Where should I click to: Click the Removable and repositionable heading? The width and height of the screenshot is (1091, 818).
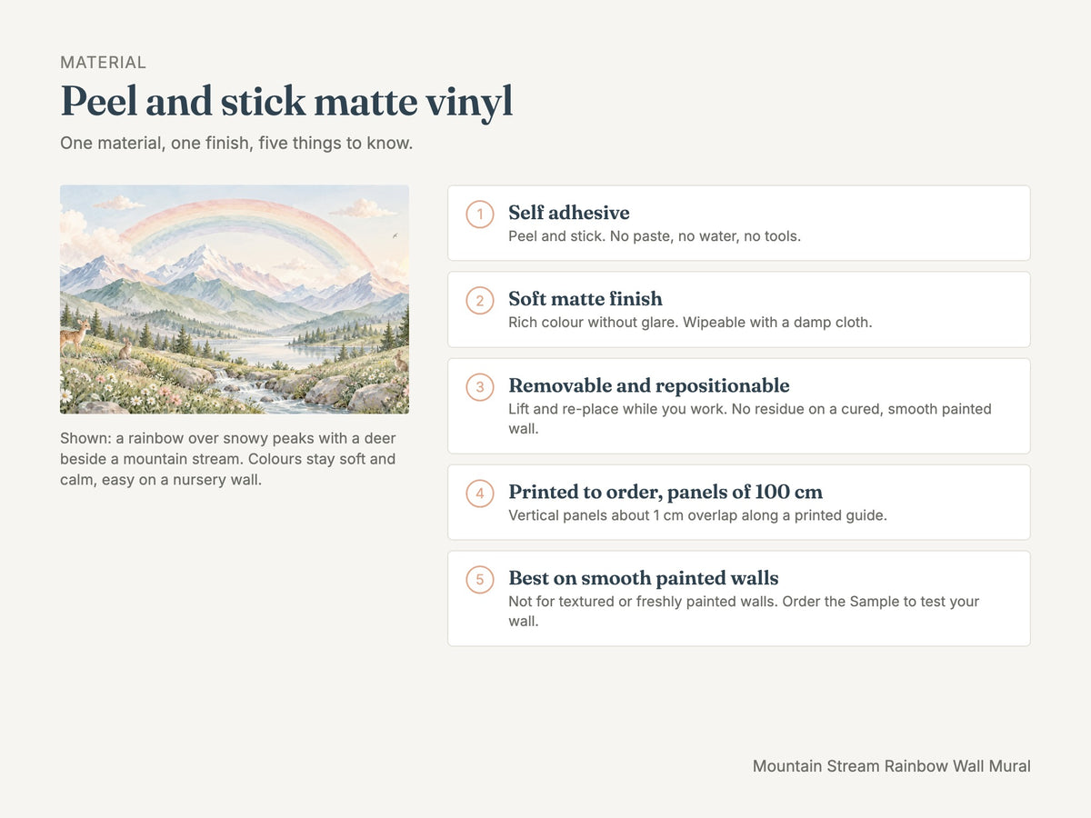(649, 385)
